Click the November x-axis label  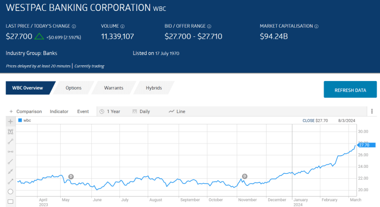pyautogui.click(x=247, y=200)
